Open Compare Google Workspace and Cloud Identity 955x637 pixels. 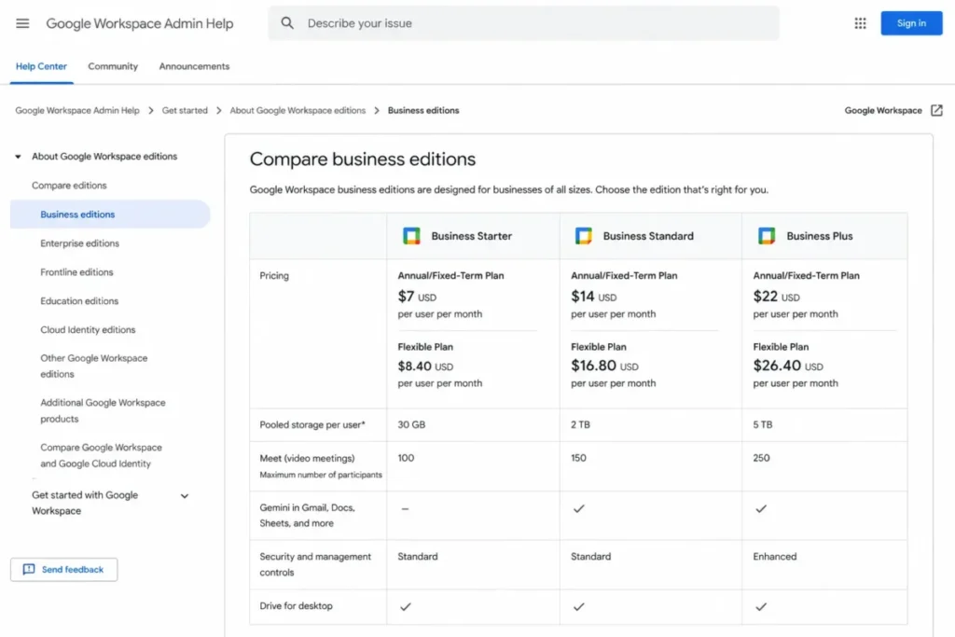pos(101,455)
